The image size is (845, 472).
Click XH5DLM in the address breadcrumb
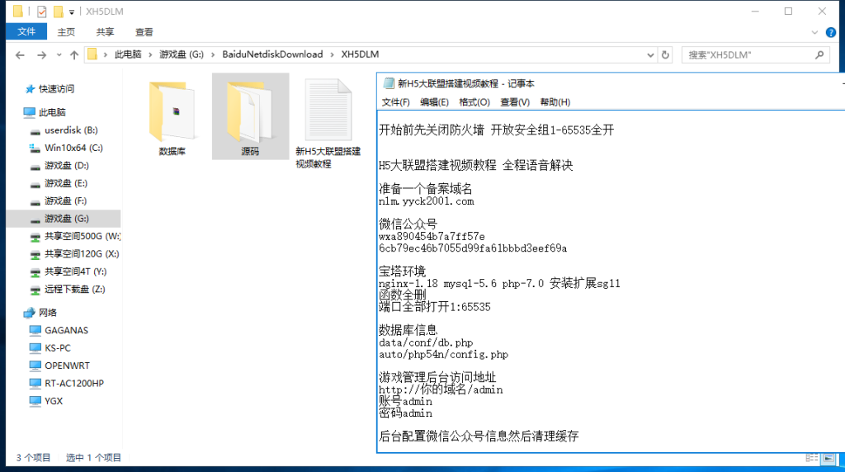point(360,54)
